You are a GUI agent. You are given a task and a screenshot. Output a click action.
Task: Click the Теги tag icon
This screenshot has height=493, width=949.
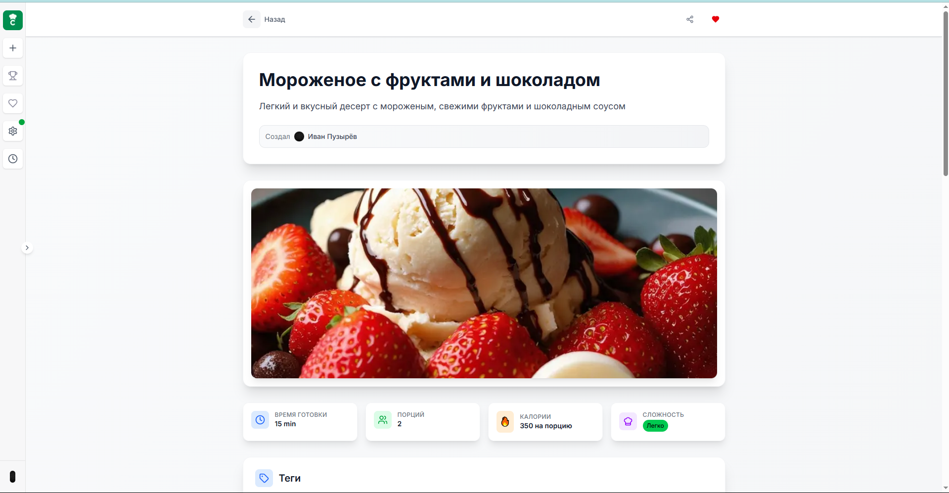tap(264, 478)
